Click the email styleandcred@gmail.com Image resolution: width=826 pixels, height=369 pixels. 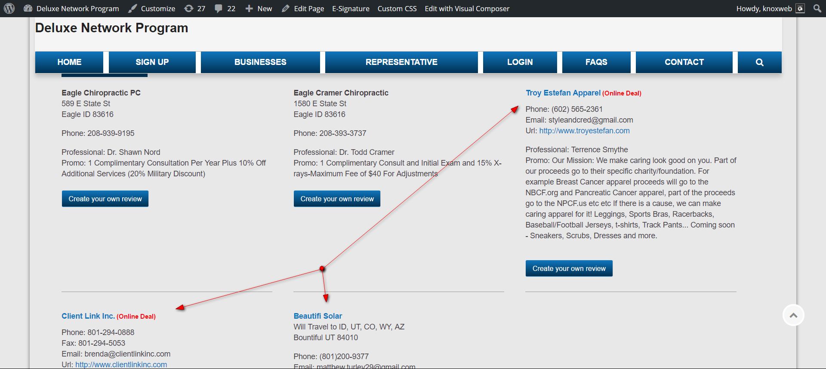[591, 120]
